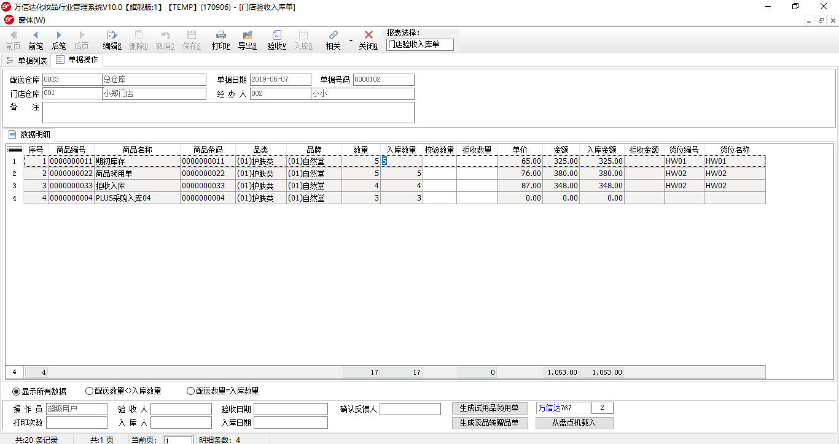Image resolution: width=839 pixels, height=444 pixels.
Task: Click the 相关 related link icon
Action: click(x=333, y=40)
